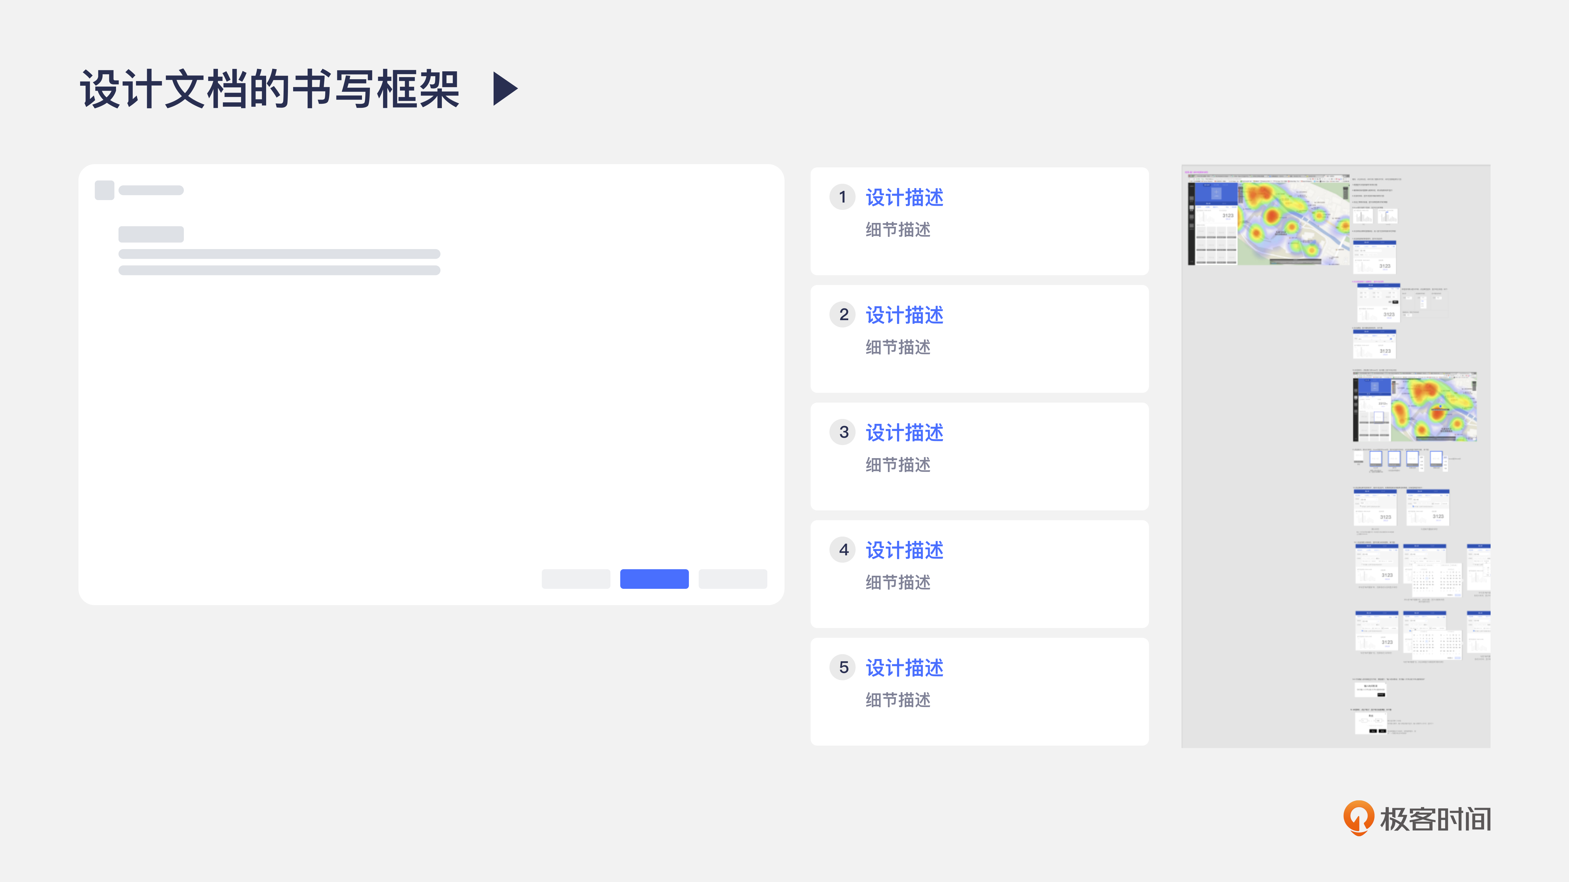
Task: Open the 设计描述 heading in card 4
Action: tap(904, 550)
